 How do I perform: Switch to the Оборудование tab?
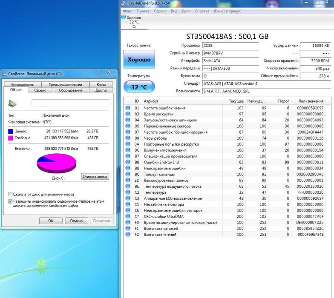71,90
